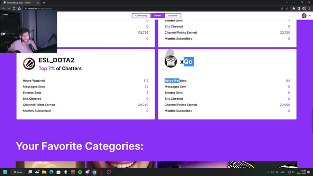The image size is (313, 176).
Task: Open the weather widget cloud icon
Action: point(37,172)
